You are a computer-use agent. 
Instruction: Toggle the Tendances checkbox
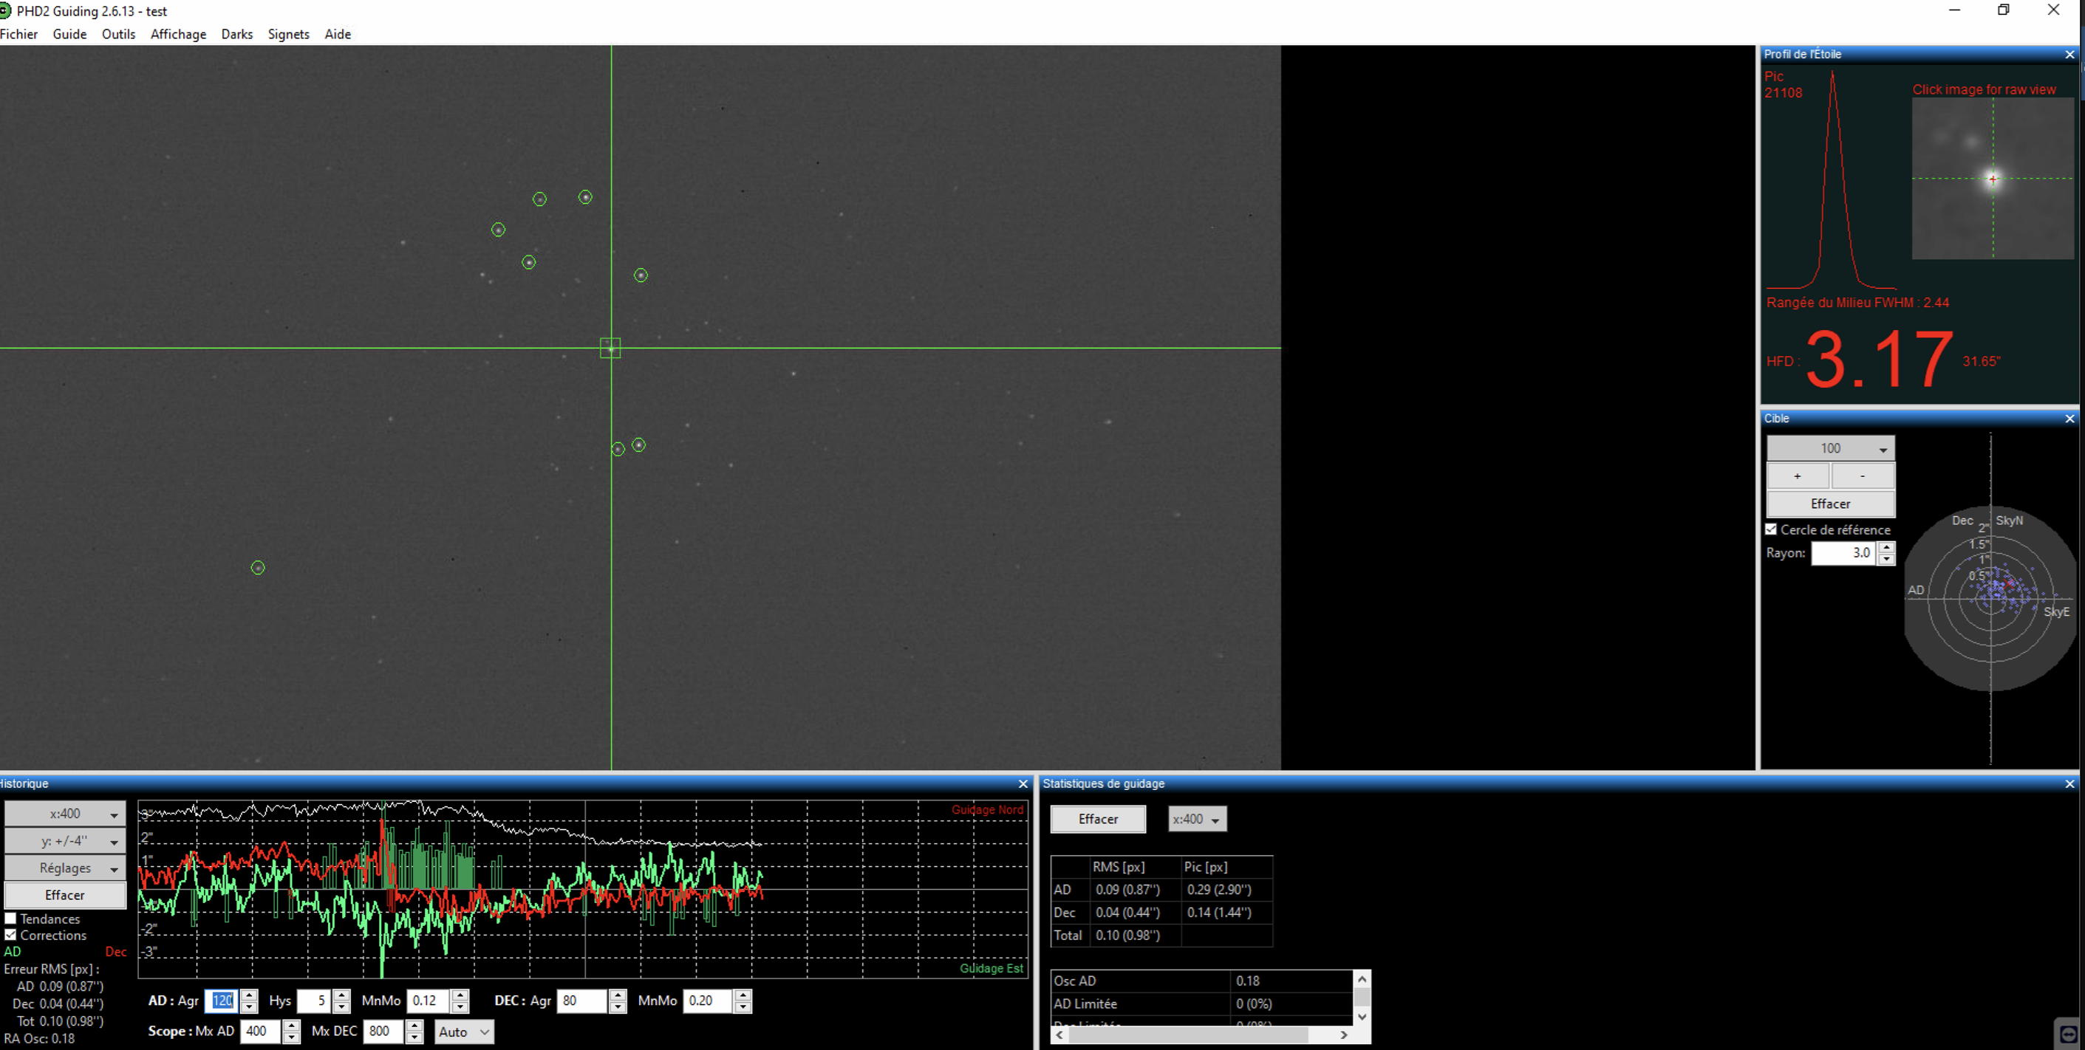tap(10, 918)
